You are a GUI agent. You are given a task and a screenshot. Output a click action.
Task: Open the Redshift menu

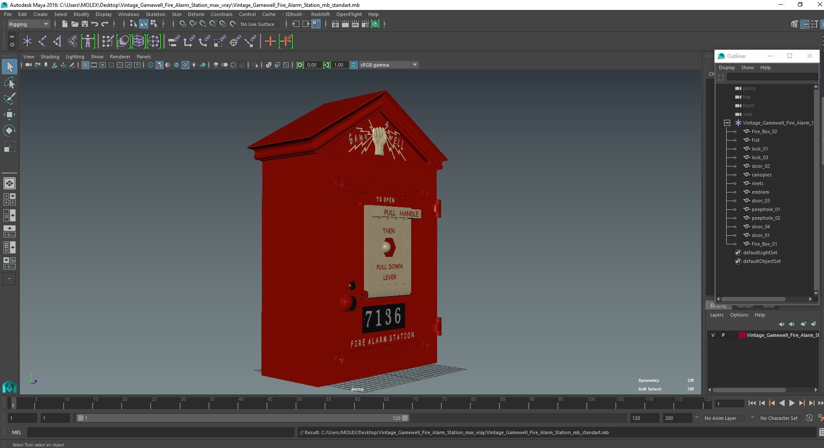pos(320,14)
